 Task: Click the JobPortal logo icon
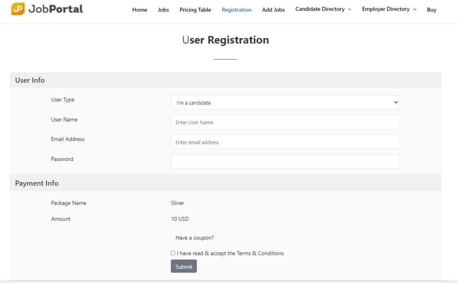18,9
